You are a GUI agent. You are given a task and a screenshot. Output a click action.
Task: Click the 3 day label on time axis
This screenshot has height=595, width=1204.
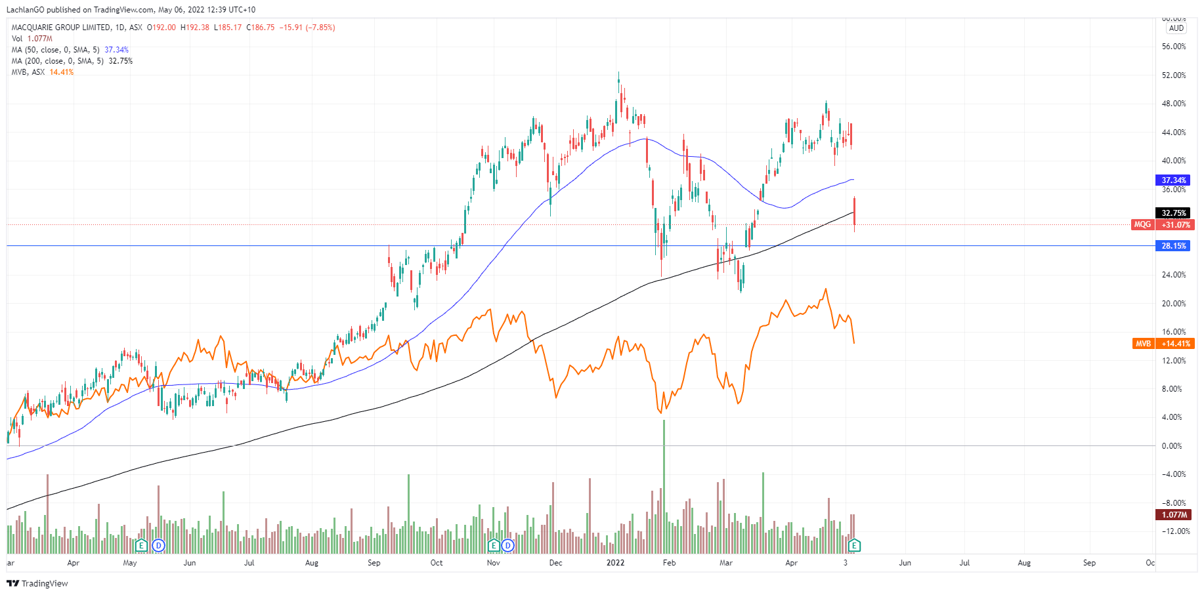[846, 563]
